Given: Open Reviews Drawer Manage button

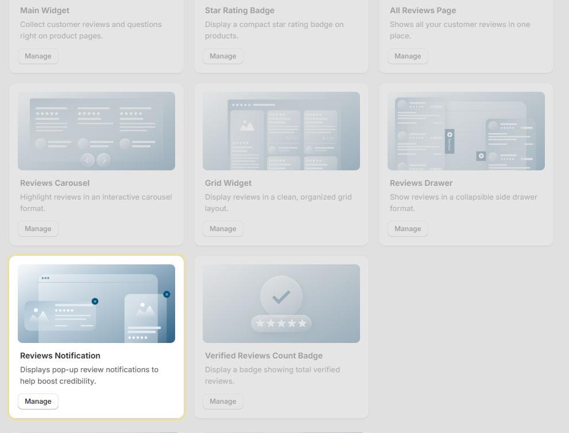Looking at the screenshot, I should (408, 229).
